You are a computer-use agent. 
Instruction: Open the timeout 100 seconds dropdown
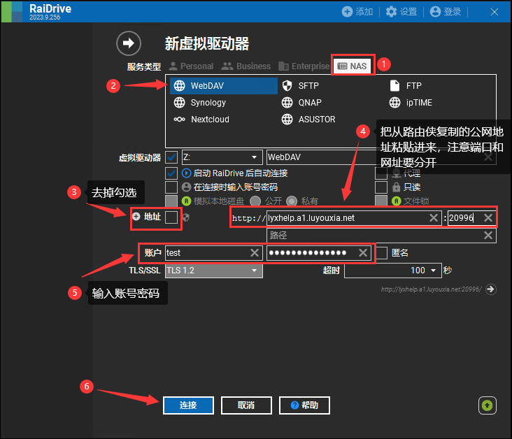(x=393, y=271)
